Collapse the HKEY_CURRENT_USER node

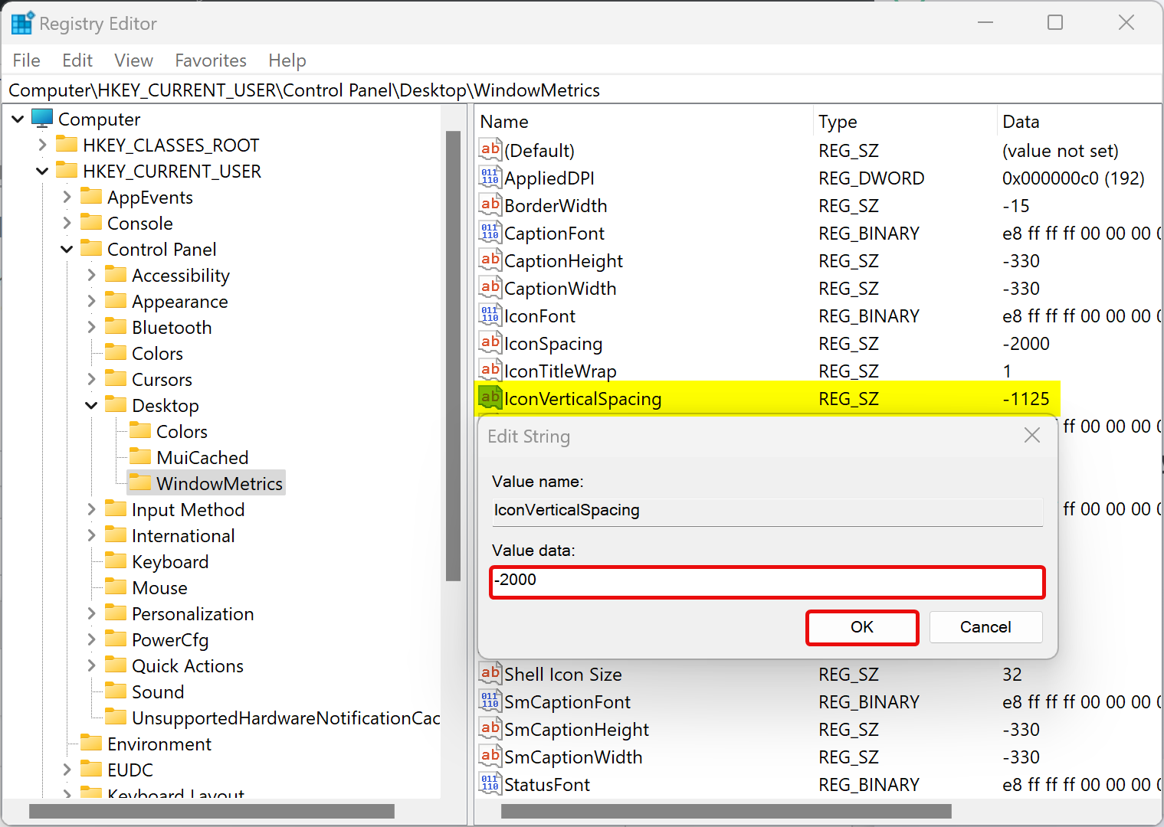coord(42,171)
